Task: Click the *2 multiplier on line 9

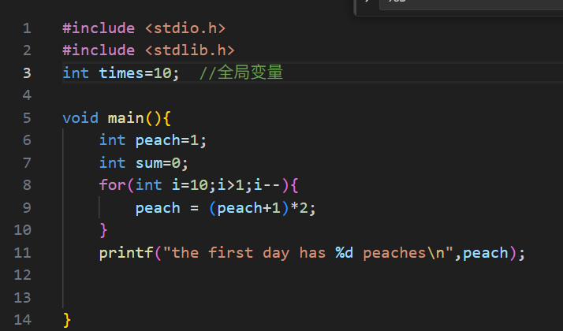Action: tap(299, 208)
